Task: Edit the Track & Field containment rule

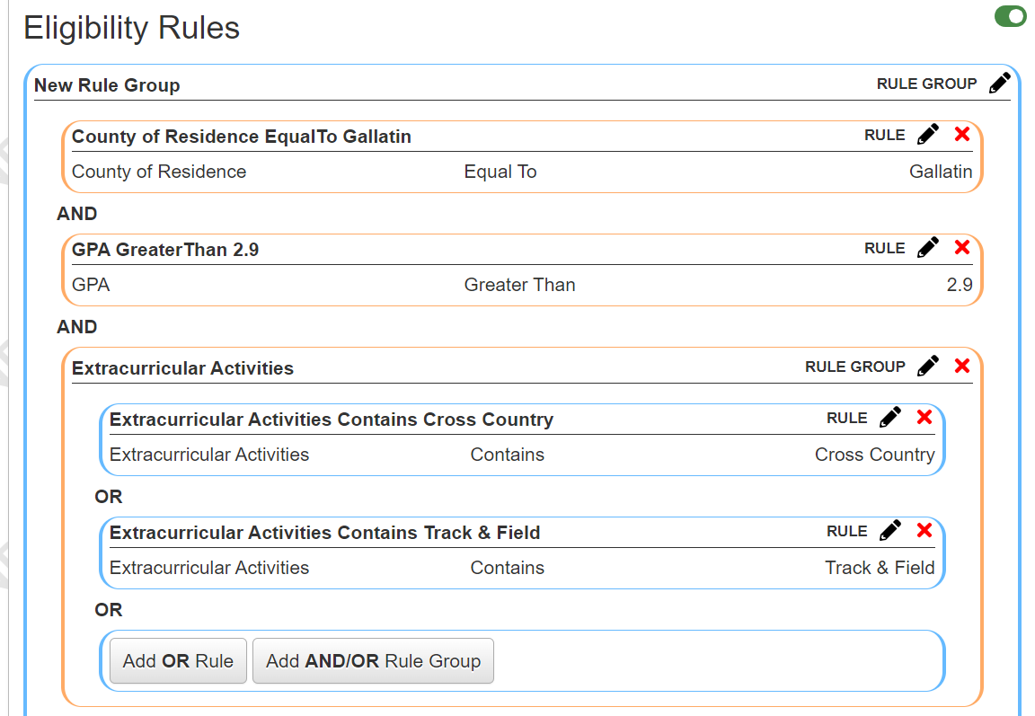Action: click(x=890, y=529)
